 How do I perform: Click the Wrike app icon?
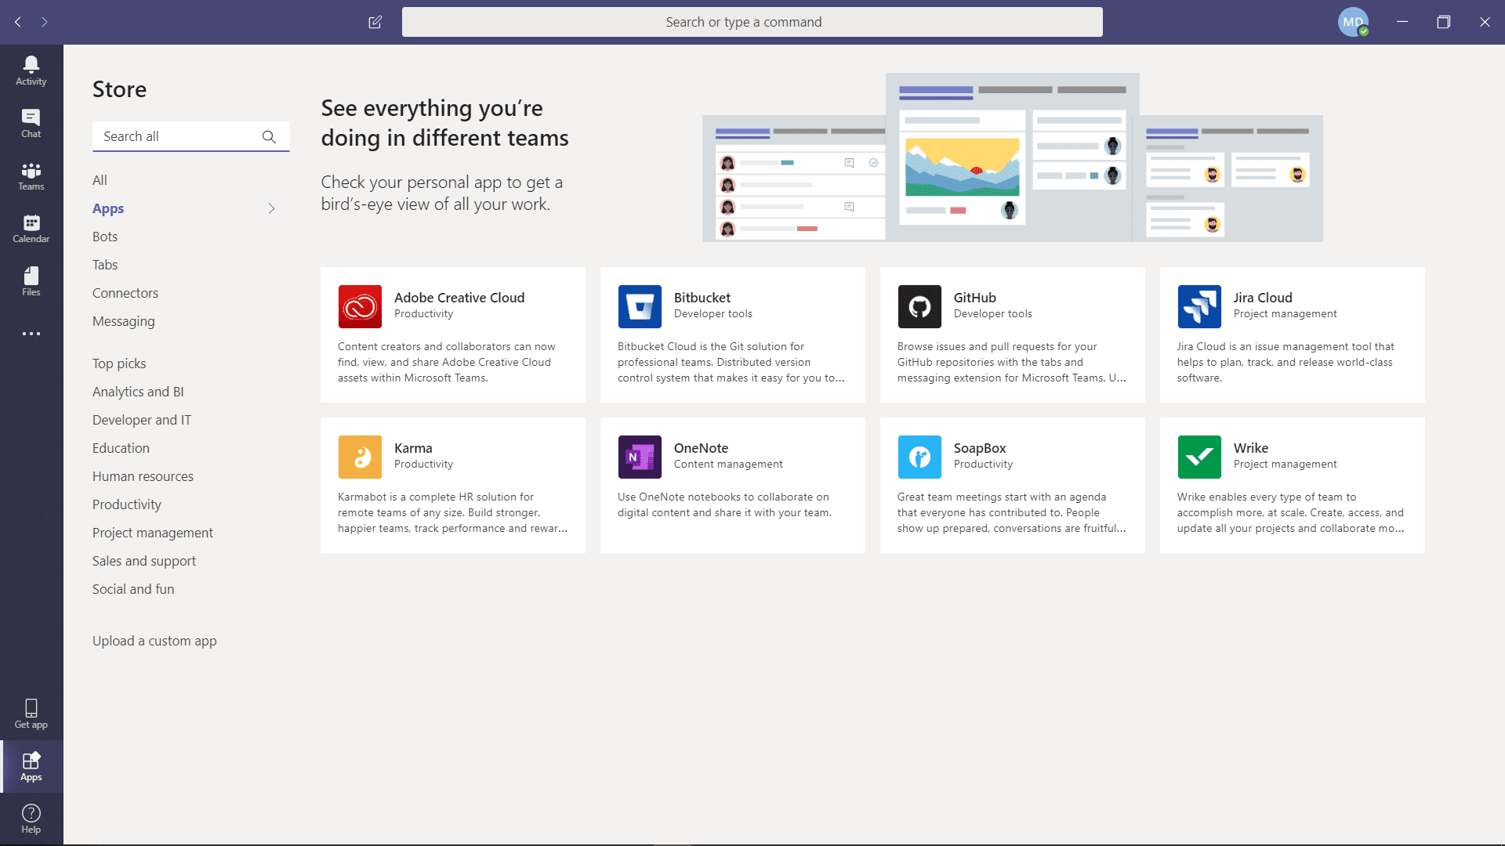(1199, 457)
